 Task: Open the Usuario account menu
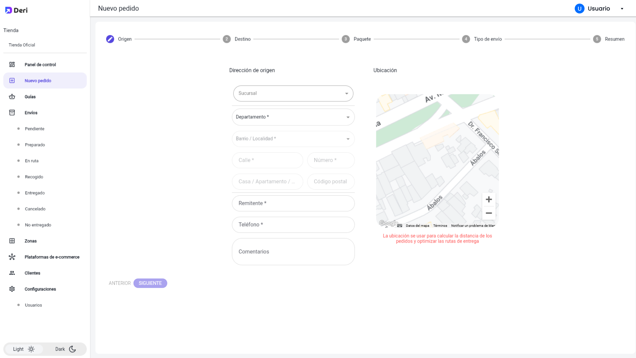[599, 9]
